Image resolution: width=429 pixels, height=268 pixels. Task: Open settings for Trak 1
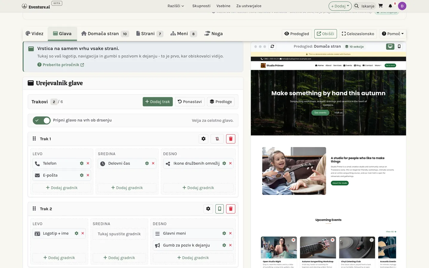click(203, 139)
